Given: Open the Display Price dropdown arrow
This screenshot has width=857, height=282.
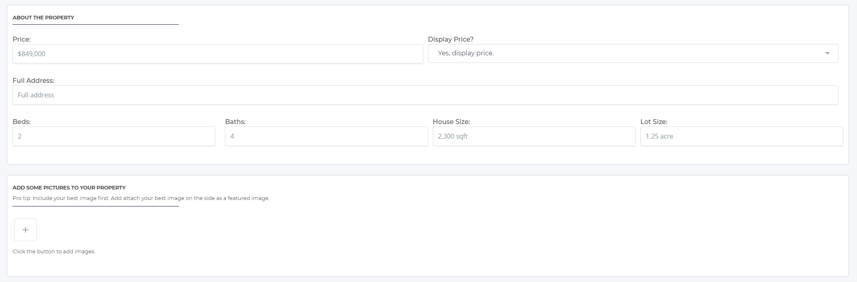Looking at the screenshot, I should (x=827, y=53).
